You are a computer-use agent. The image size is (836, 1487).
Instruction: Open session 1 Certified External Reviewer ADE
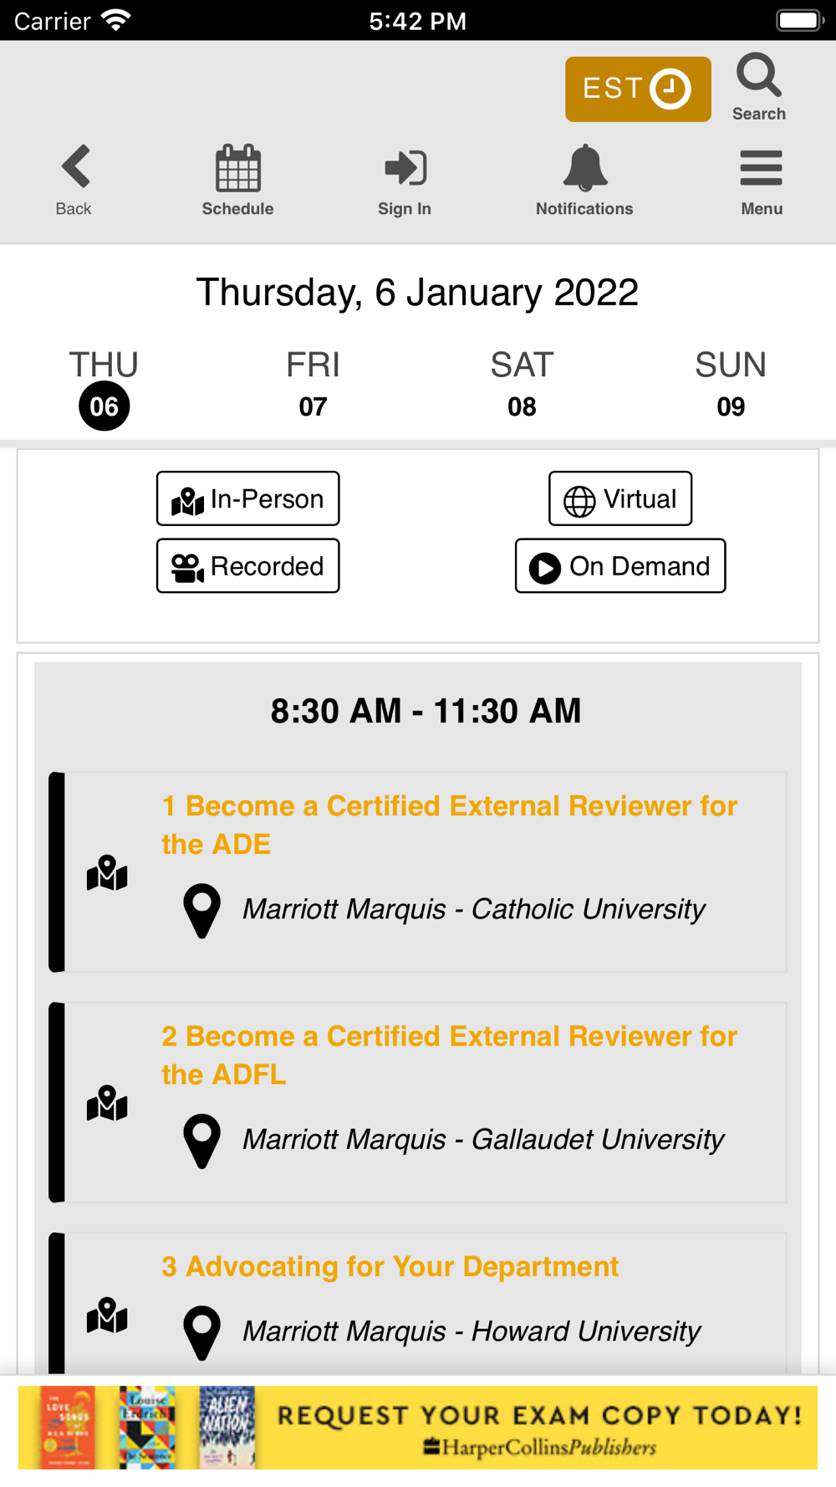tap(449, 825)
